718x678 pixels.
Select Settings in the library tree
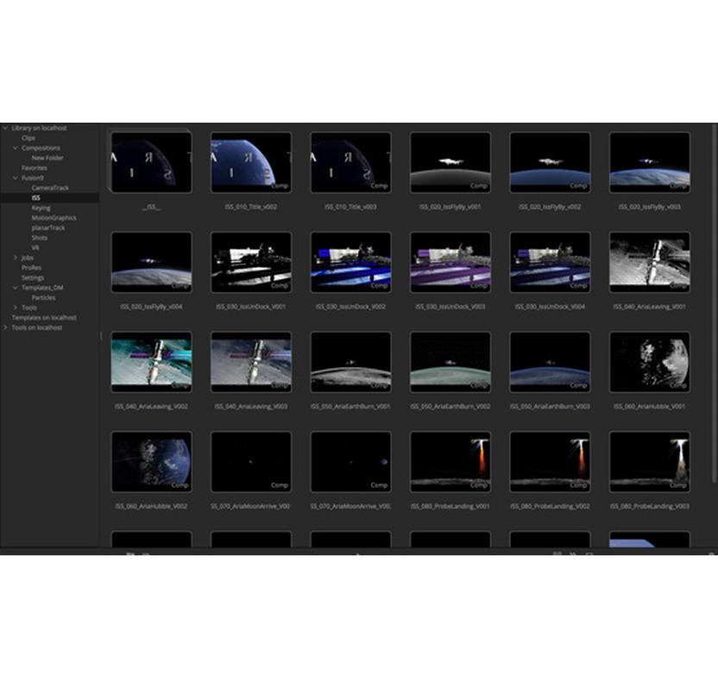point(33,278)
